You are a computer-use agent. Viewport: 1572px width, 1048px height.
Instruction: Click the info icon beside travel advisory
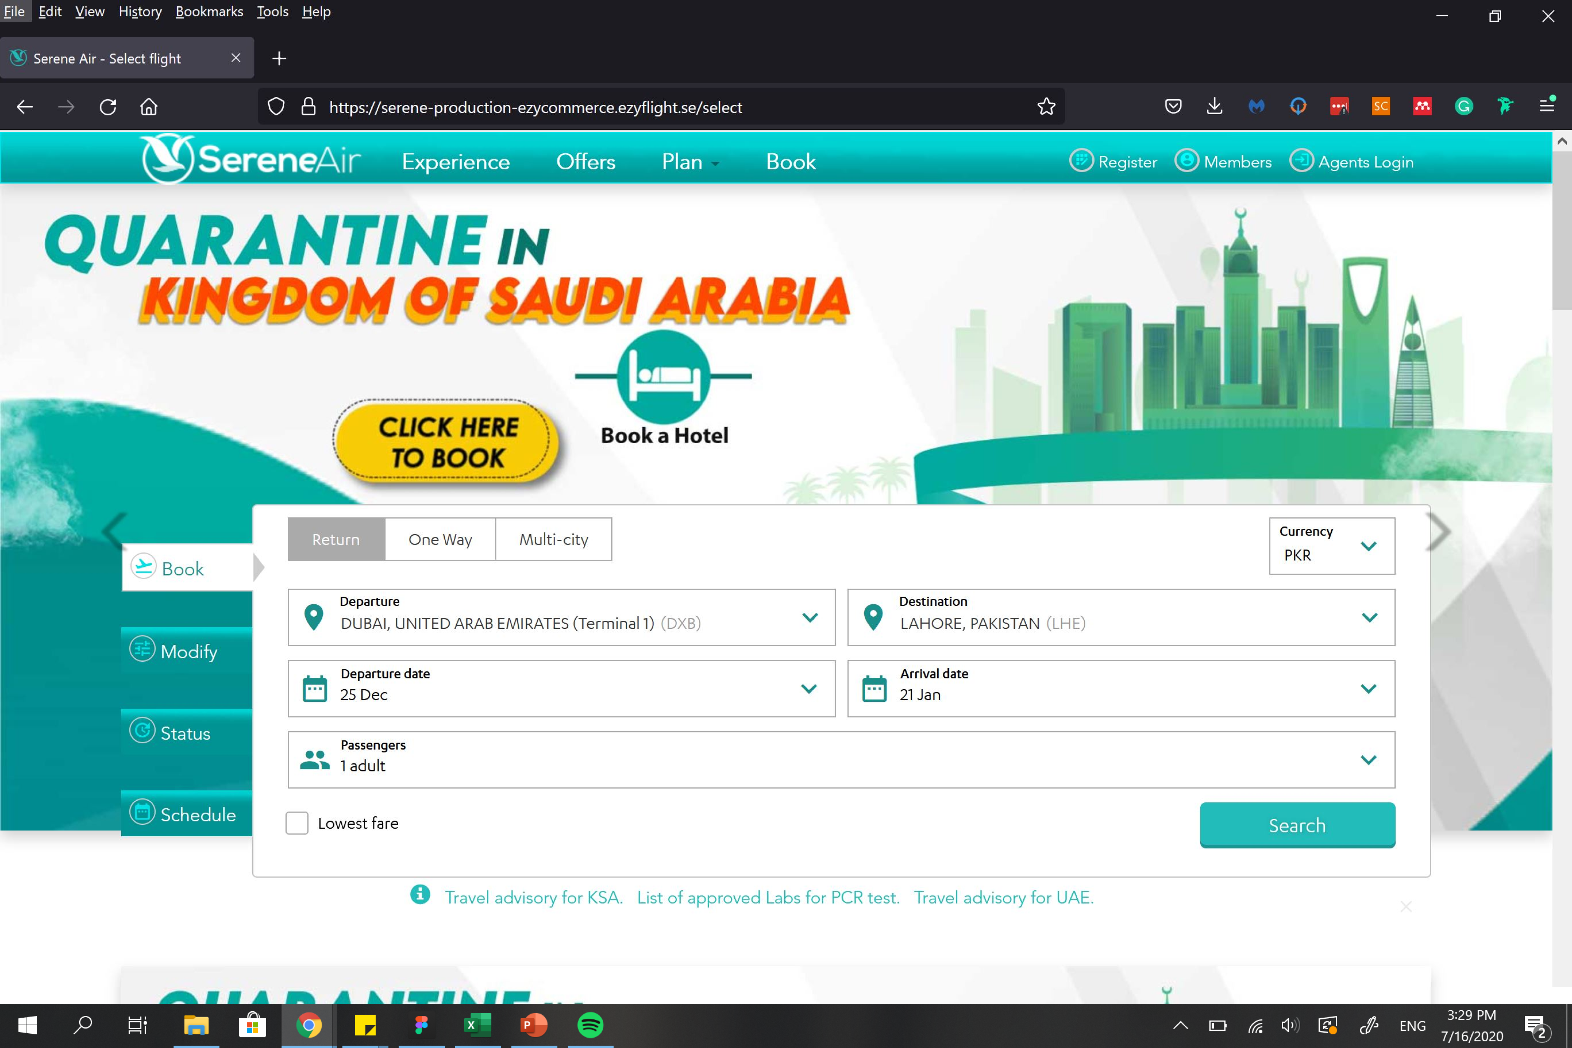coord(420,894)
